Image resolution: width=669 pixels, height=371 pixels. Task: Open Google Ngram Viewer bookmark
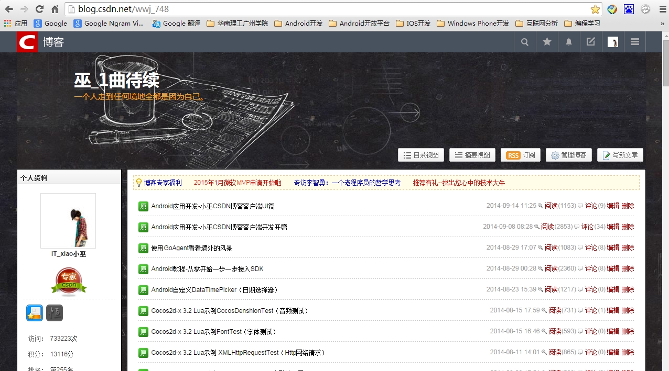point(109,24)
